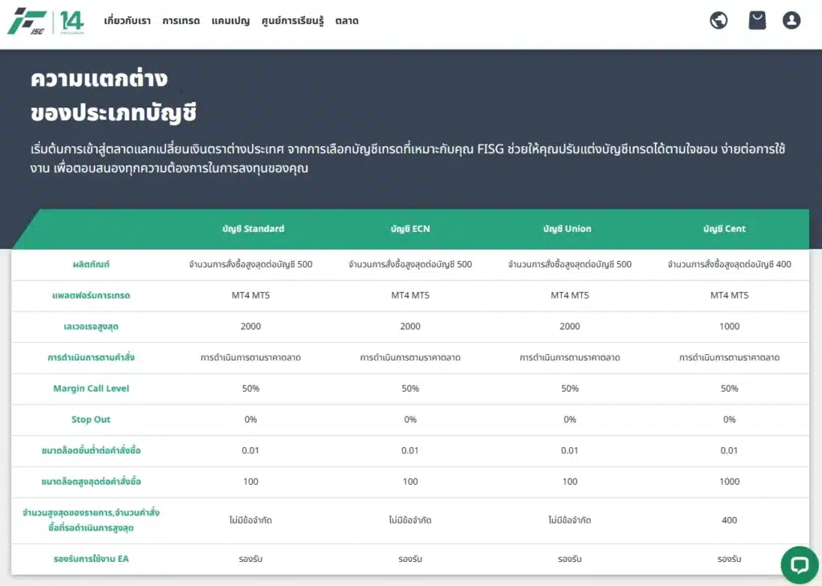Open the live chat bubble widget
Screen dimensions: 822x586
[799, 565]
